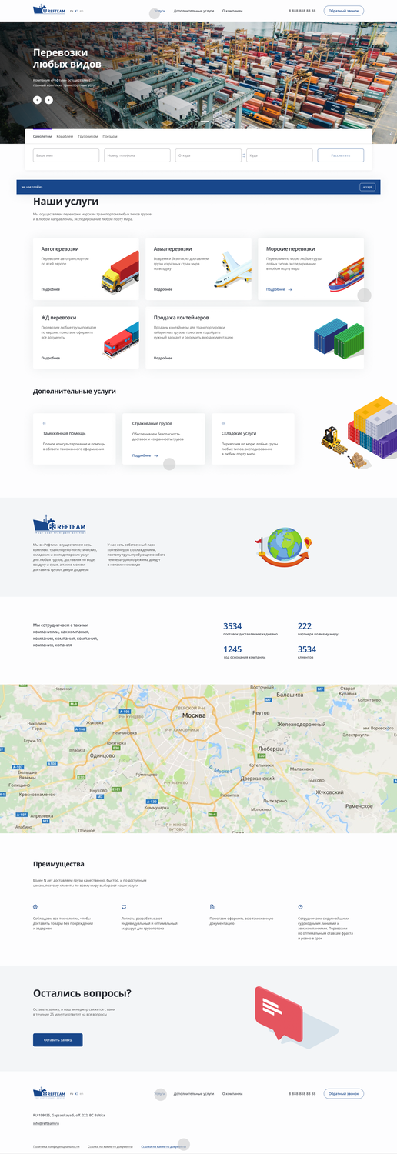
Task: Open Подробнее under Продажа контейнеров
Action: (x=163, y=358)
